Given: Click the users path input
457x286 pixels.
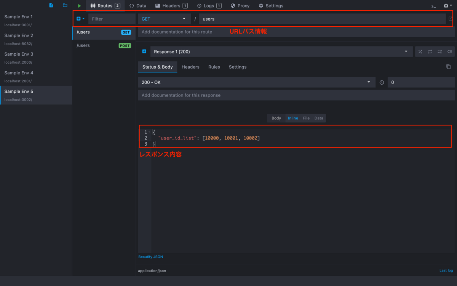Looking at the screenshot, I should [x=322, y=19].
